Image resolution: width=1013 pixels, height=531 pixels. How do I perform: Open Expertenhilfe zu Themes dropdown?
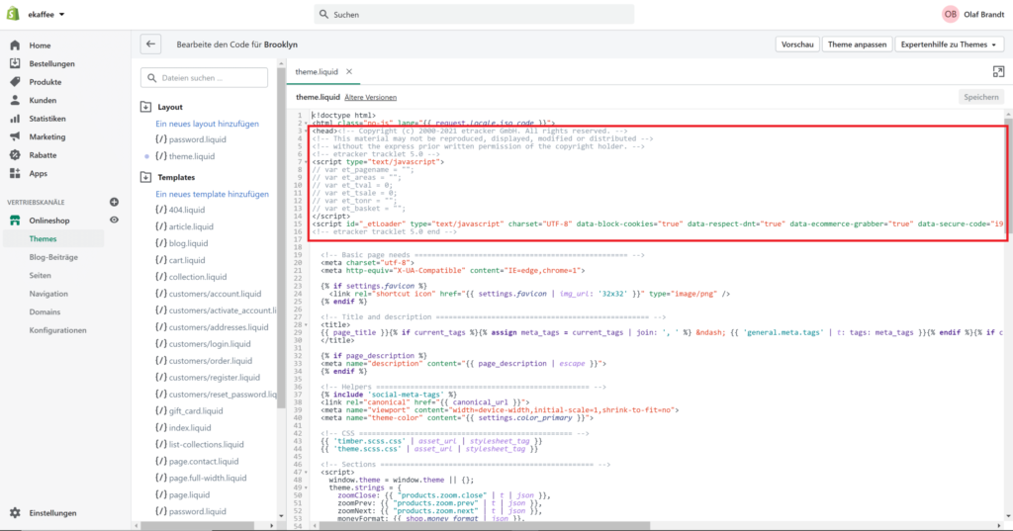click(x=949, y=44)
